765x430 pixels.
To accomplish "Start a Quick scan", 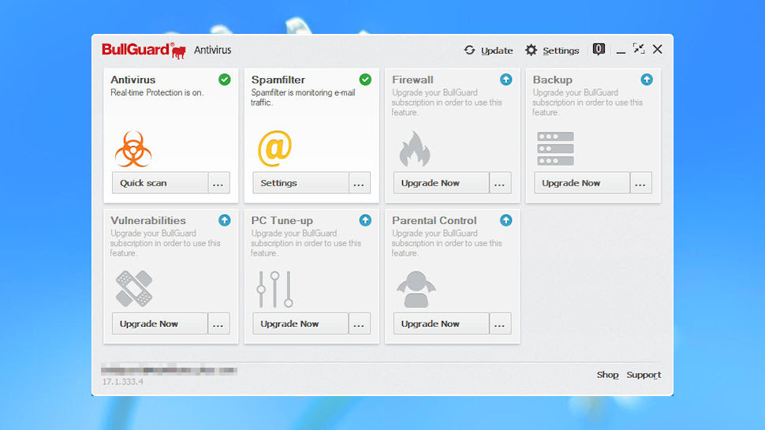I will pyautogui.click(x=160, y=183).
